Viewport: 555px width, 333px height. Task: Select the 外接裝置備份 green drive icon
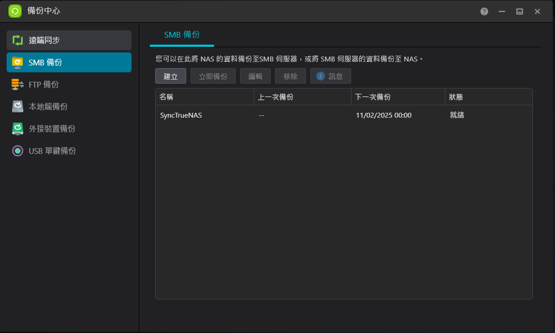click(18, 129)
